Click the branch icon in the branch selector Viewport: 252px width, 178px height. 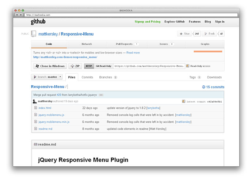click(35, 77)
